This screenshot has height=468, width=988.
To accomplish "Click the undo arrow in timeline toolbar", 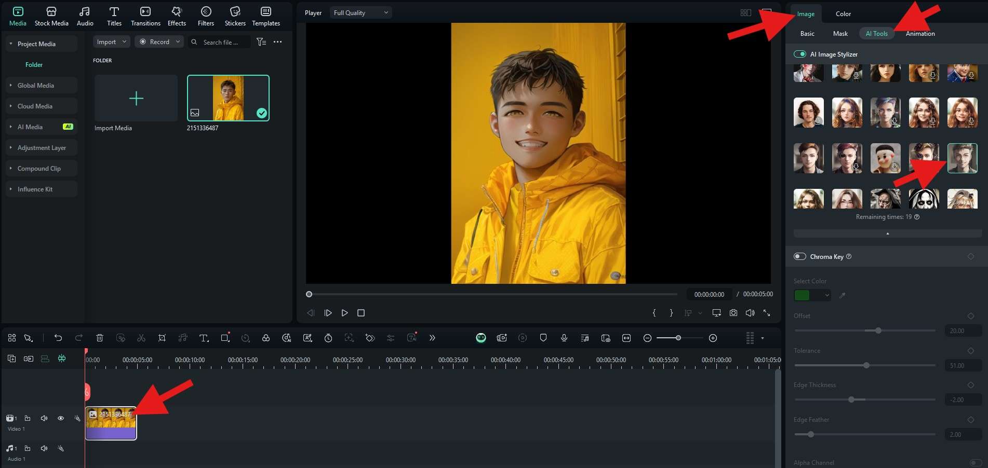I will click(58, 338).
